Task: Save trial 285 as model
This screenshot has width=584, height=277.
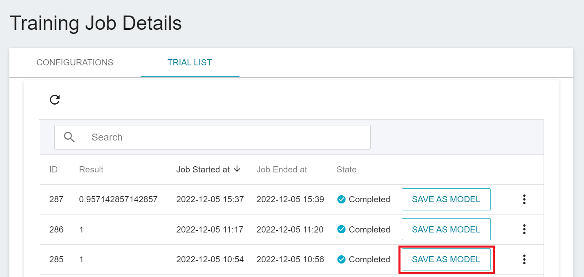Action: [446, 259]
